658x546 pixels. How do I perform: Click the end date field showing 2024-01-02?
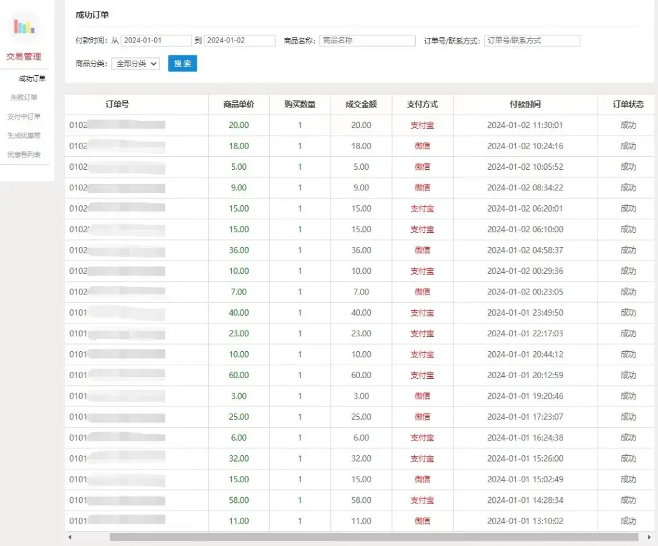tap(241, 40)
